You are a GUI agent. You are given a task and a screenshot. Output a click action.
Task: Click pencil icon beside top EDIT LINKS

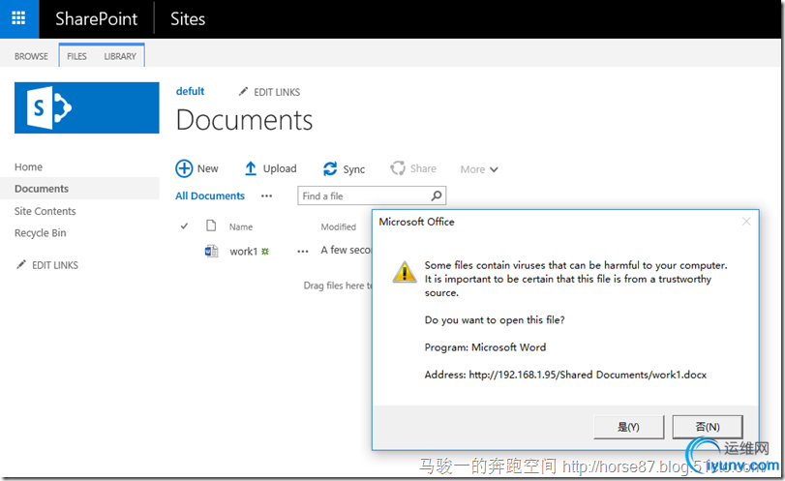(x=243, y=92)
